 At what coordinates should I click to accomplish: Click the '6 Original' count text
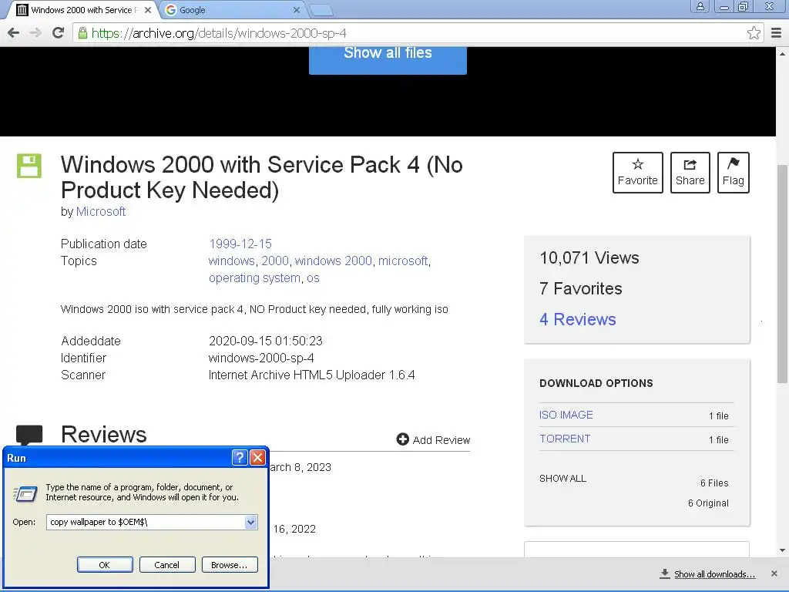pos(708,503)
